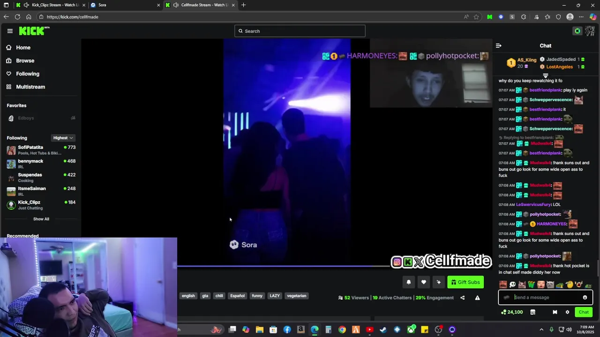
Task: Click the Gift Subs button
Action: [x=465, y=282]
